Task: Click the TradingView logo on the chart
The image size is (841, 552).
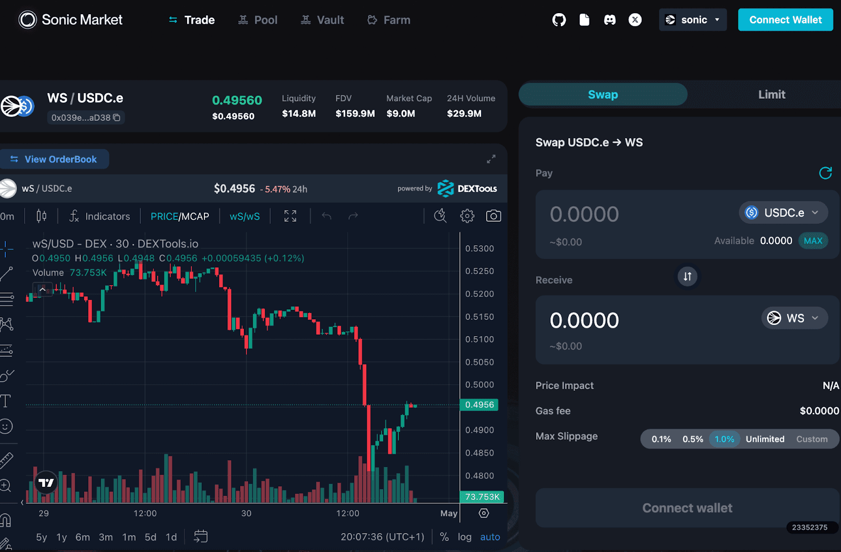Action: pos(46,483)
